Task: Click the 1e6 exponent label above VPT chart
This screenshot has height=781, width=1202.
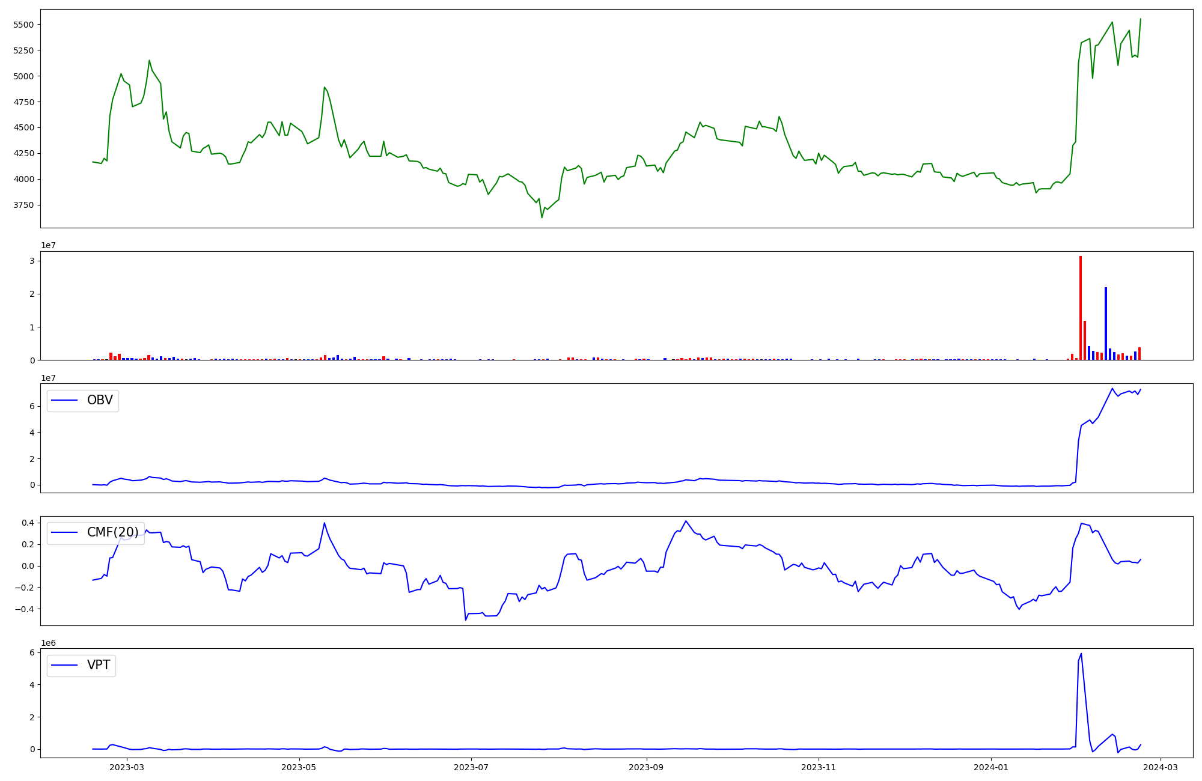Action: pos(48,643)
